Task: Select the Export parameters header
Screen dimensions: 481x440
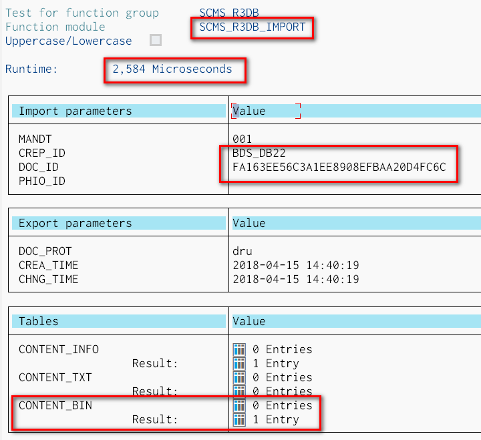Action: [119, 223]
